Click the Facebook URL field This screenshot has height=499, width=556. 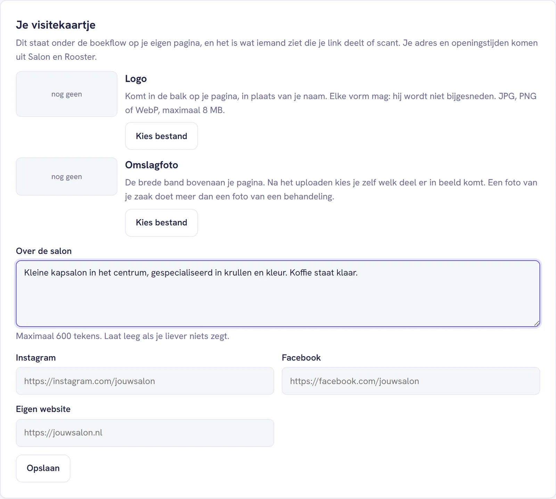click(x=411, y=381)
